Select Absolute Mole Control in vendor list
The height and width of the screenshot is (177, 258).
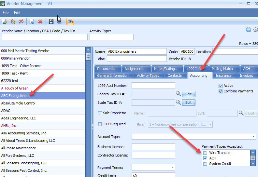pos(18,103)
